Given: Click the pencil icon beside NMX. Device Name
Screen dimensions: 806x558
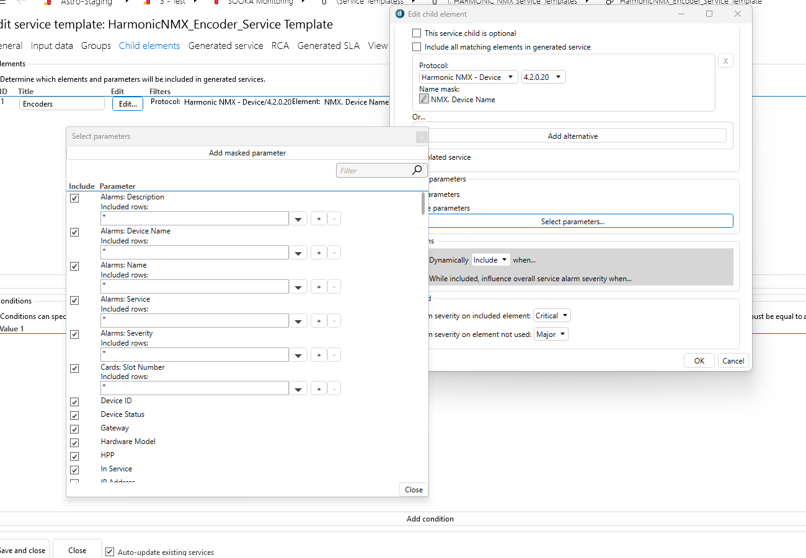Looking at the screenshot, I should (x=424, y=99).
